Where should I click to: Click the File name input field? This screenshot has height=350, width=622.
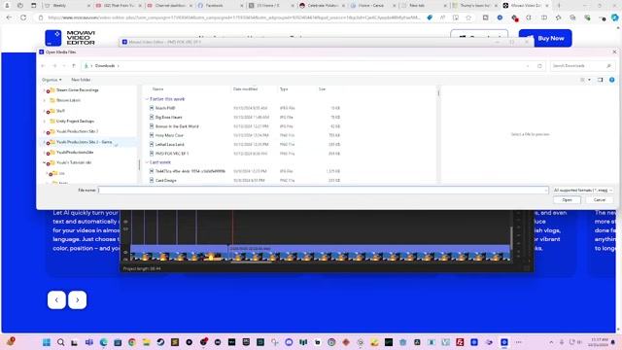click(x=324, y=191)
